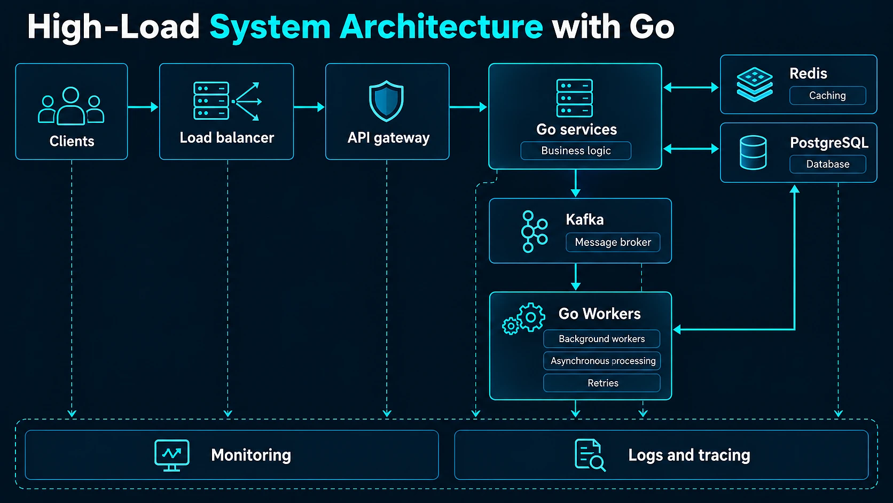Image resolution: width=893 pixels, height=503 pixels.
Task: Click the Redis layered stack icon
Action: 755,84
